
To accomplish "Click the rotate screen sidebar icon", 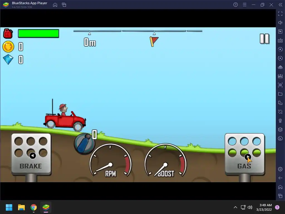I will [x=280, y=112].
